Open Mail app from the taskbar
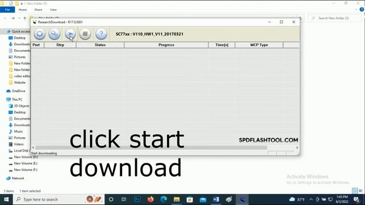 tap(203, 199)
